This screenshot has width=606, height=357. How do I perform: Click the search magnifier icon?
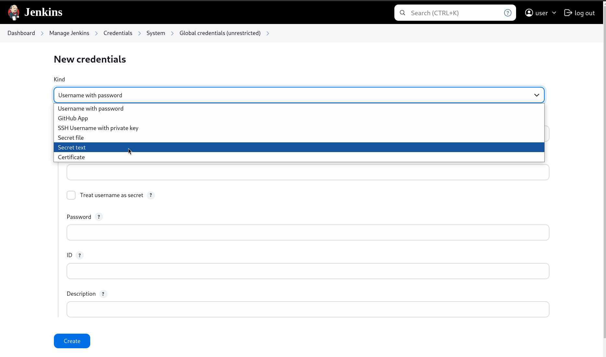402,13
